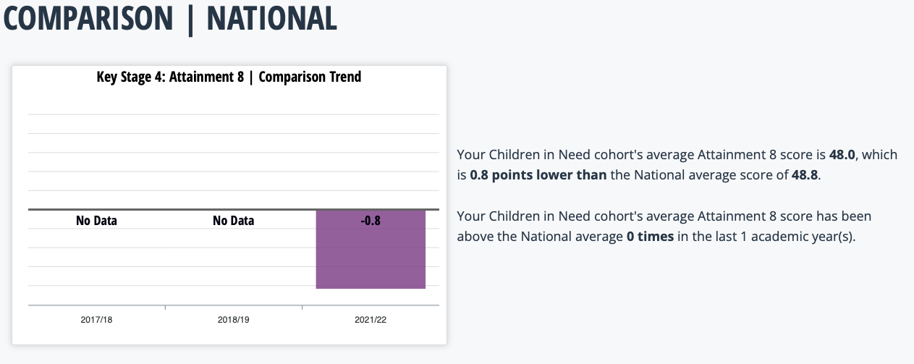Click the x-axis tick between 2018/19 and 2021/22
This screenshot has width=914, height=364.
tap(302, 308)
